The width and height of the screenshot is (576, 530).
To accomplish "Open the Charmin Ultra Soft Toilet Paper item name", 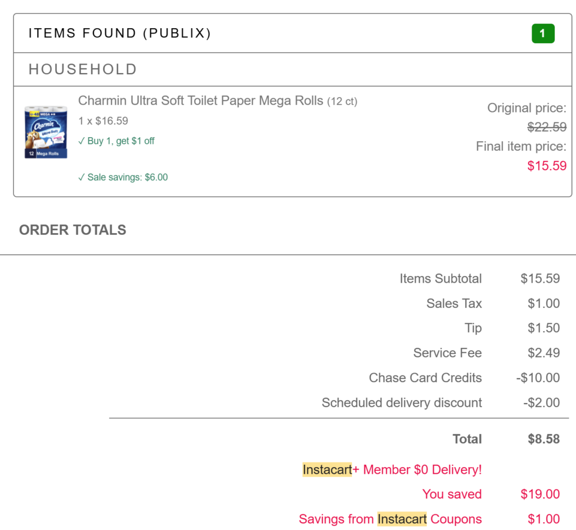I will (200, 101).
